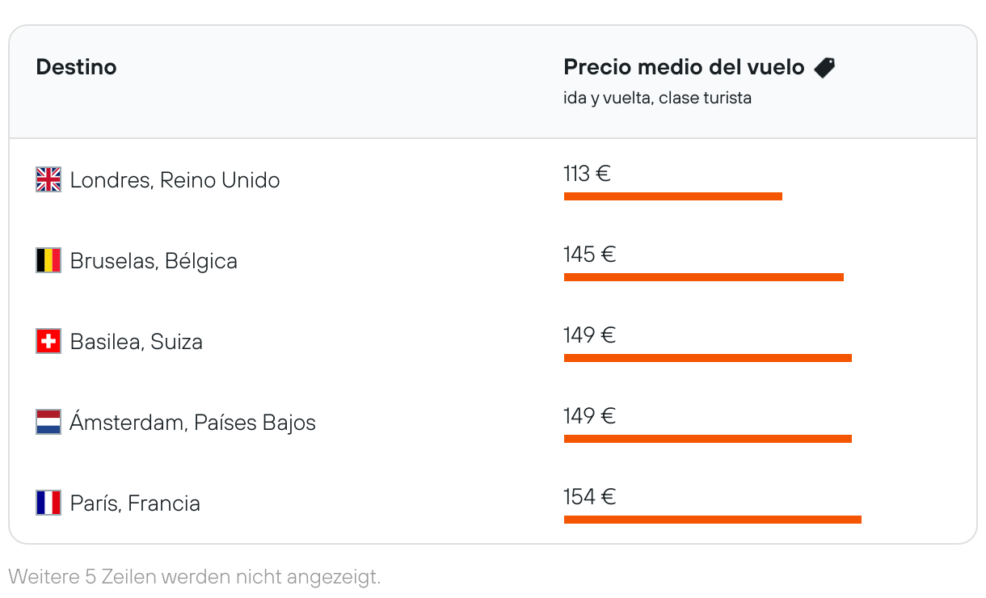Click the Precio medio del vuelo header

[x=684, y=67]
